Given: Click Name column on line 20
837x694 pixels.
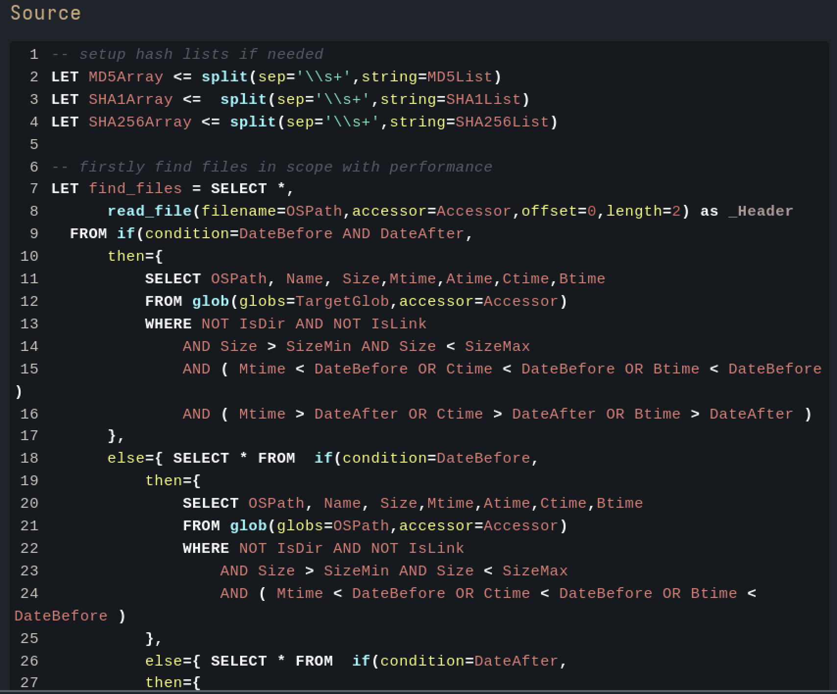Looking at the screenshot, I should coord(342,503).
